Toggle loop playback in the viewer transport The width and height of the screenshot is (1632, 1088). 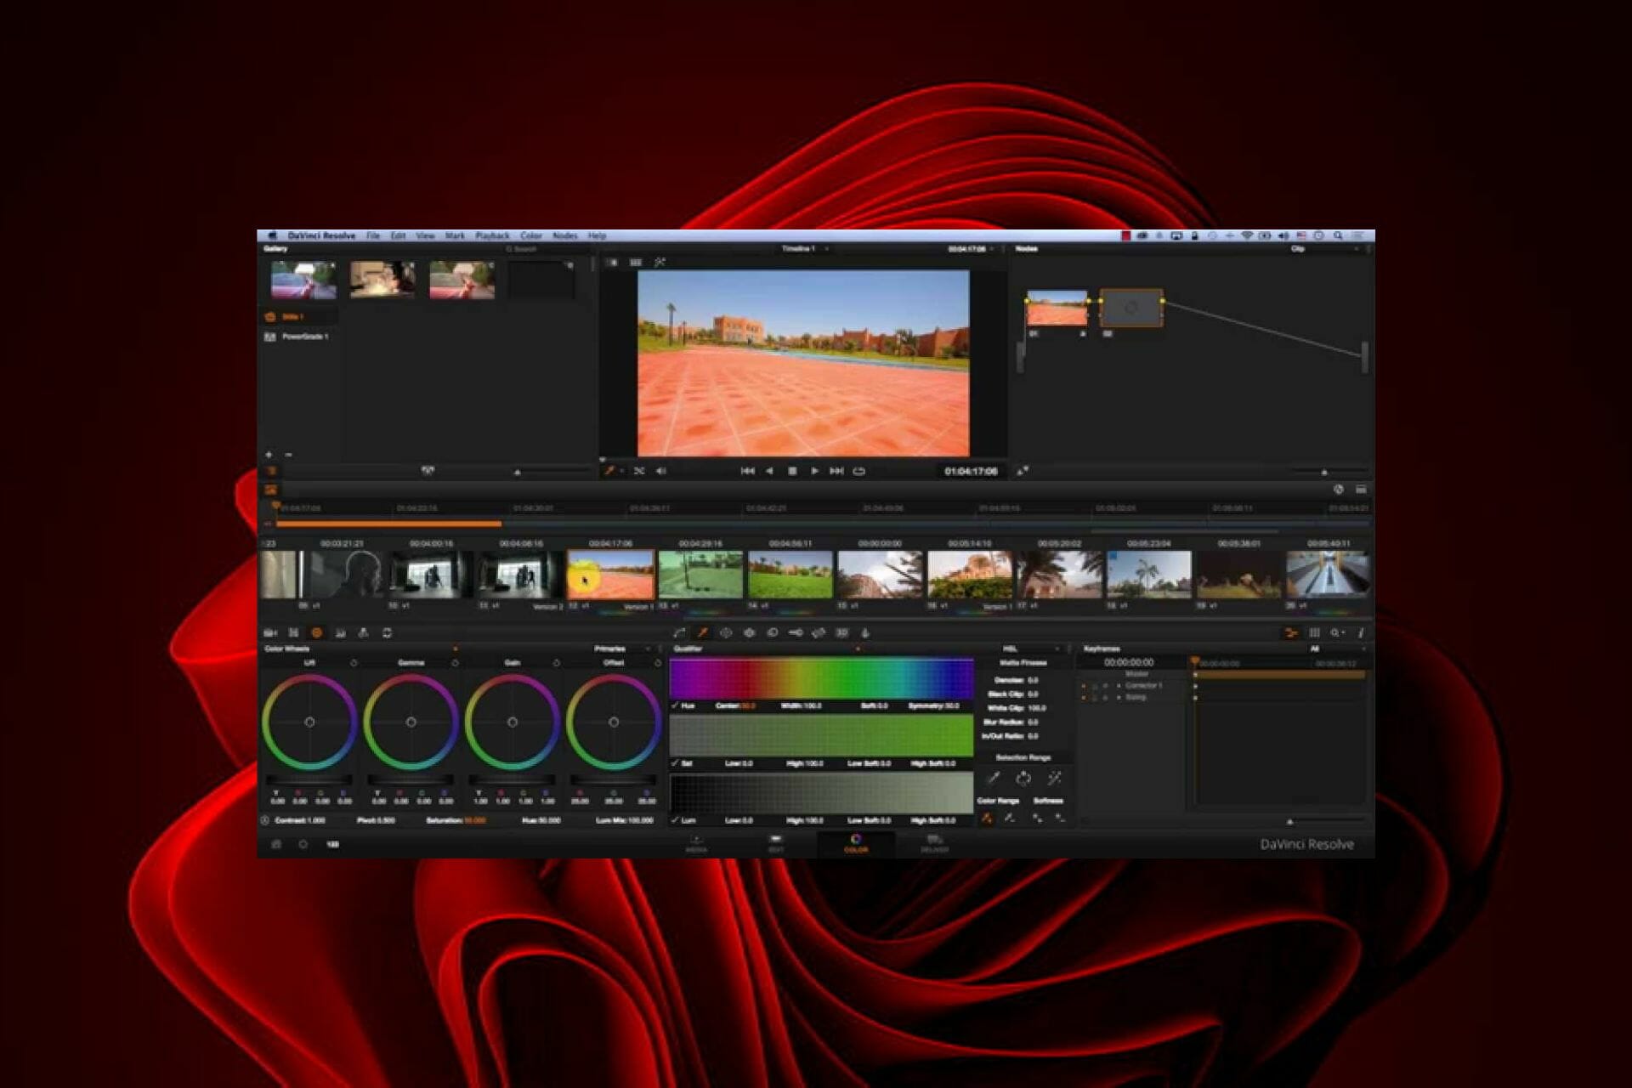(x=859, y=471)
